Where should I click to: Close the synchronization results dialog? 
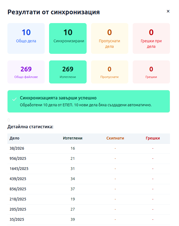point(168,11)
